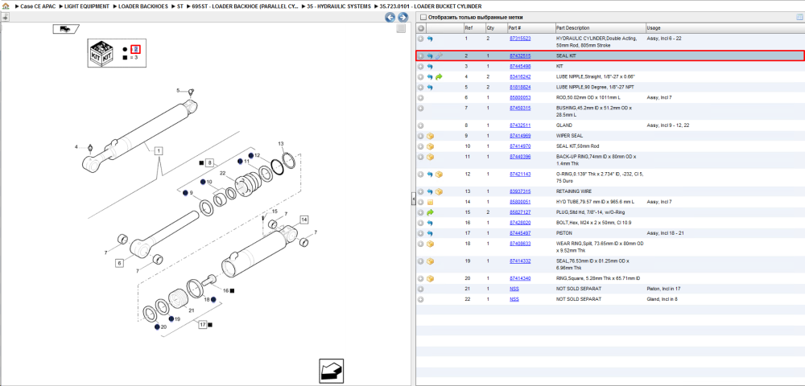The image size is (805, 386).
Task: Click the KIT box legend image
Action: tap(101, 54)
